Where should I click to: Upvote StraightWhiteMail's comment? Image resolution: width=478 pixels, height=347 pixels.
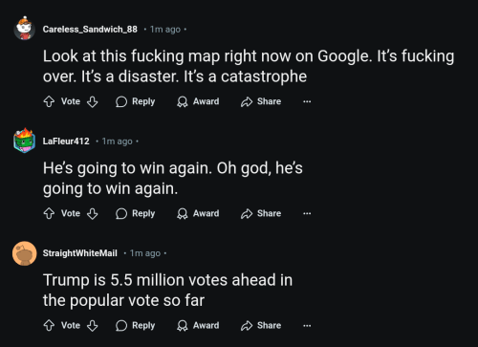click(49, 326)
